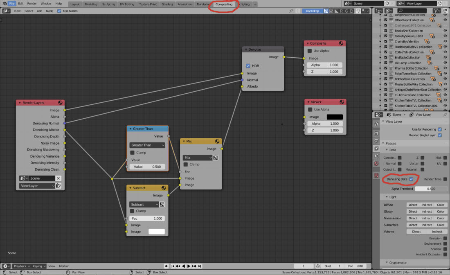This screenshot has height=275, width=450.
Task: Toggle the Use Nodes checkbox
Action: point(59,11)
